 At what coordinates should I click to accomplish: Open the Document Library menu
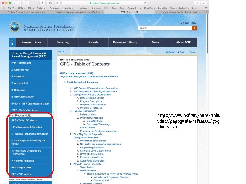[x=125, y=42]
